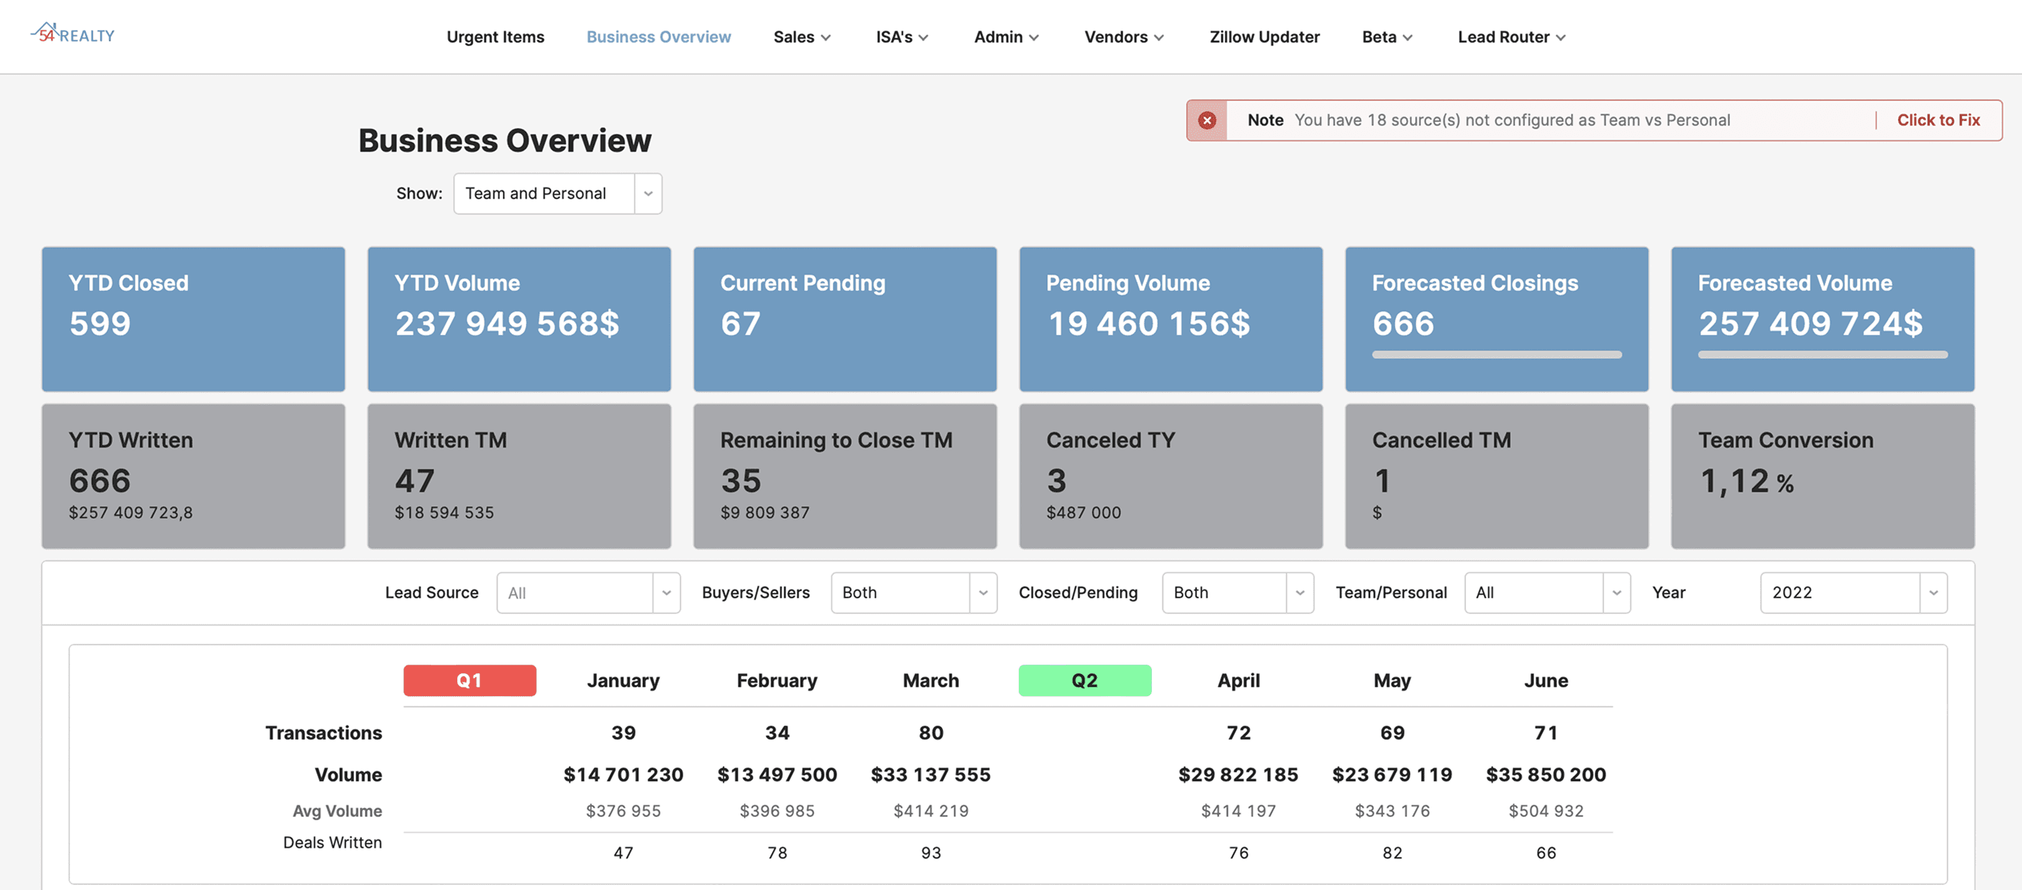Open the Zillow Updater menu item

coord(1264,37)
